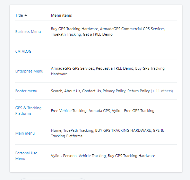Click the Business Menu items beginning 'Buy GPS Tracking Hardware, ArmadaGPS'

(x=108, y=32)
